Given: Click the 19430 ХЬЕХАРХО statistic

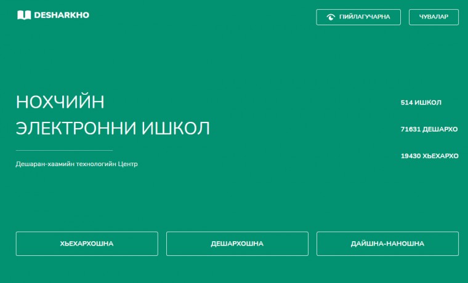Looking at the screenshot, I should point(429,156).
